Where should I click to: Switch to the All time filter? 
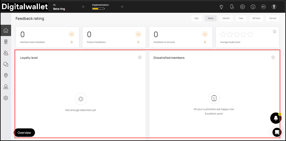click(256, 18)
